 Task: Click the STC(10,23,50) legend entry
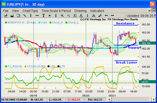pos(35,66)
